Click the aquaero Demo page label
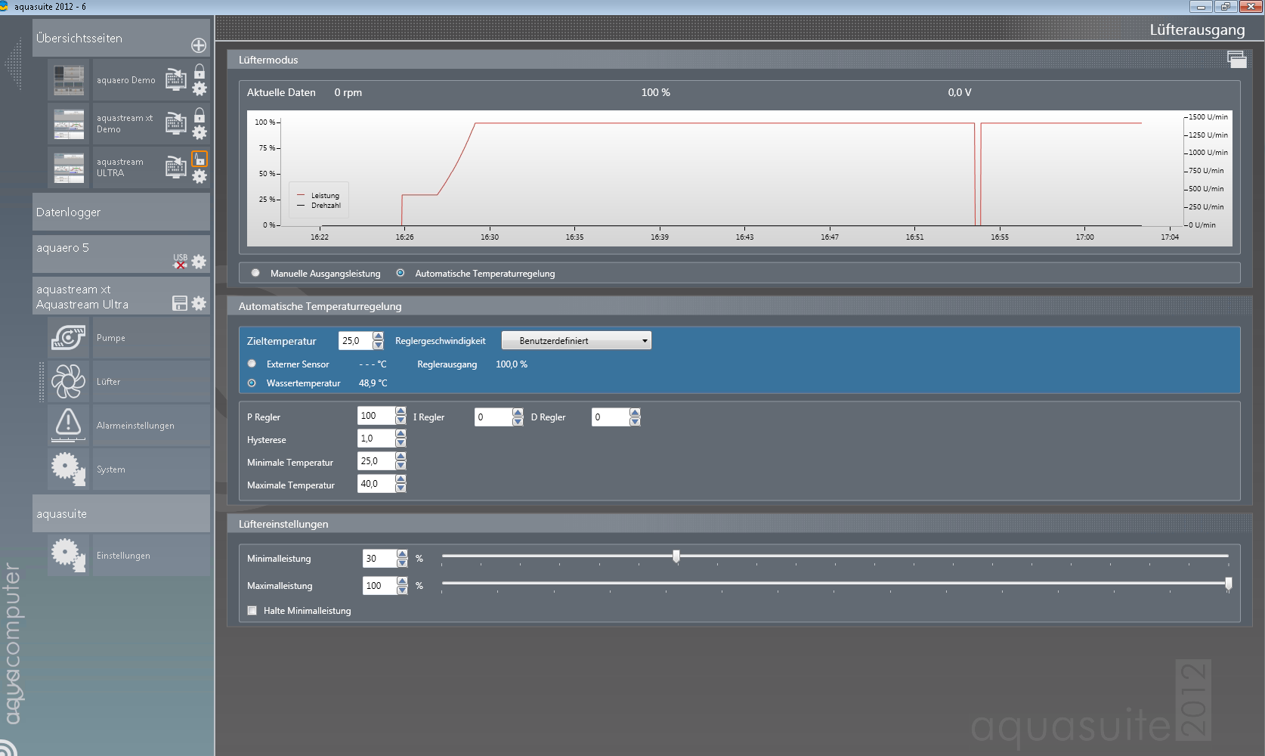 126,80
